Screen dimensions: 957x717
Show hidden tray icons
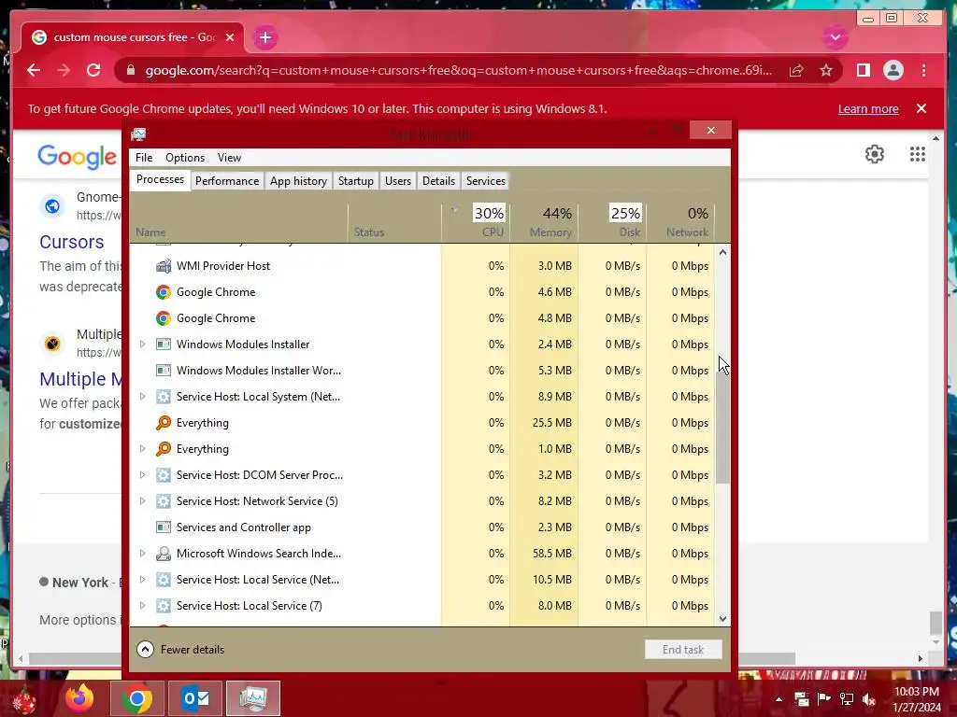tap(778, 699)
